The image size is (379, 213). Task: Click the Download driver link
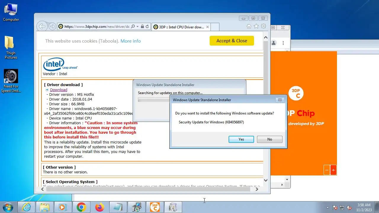click(59, 90)
